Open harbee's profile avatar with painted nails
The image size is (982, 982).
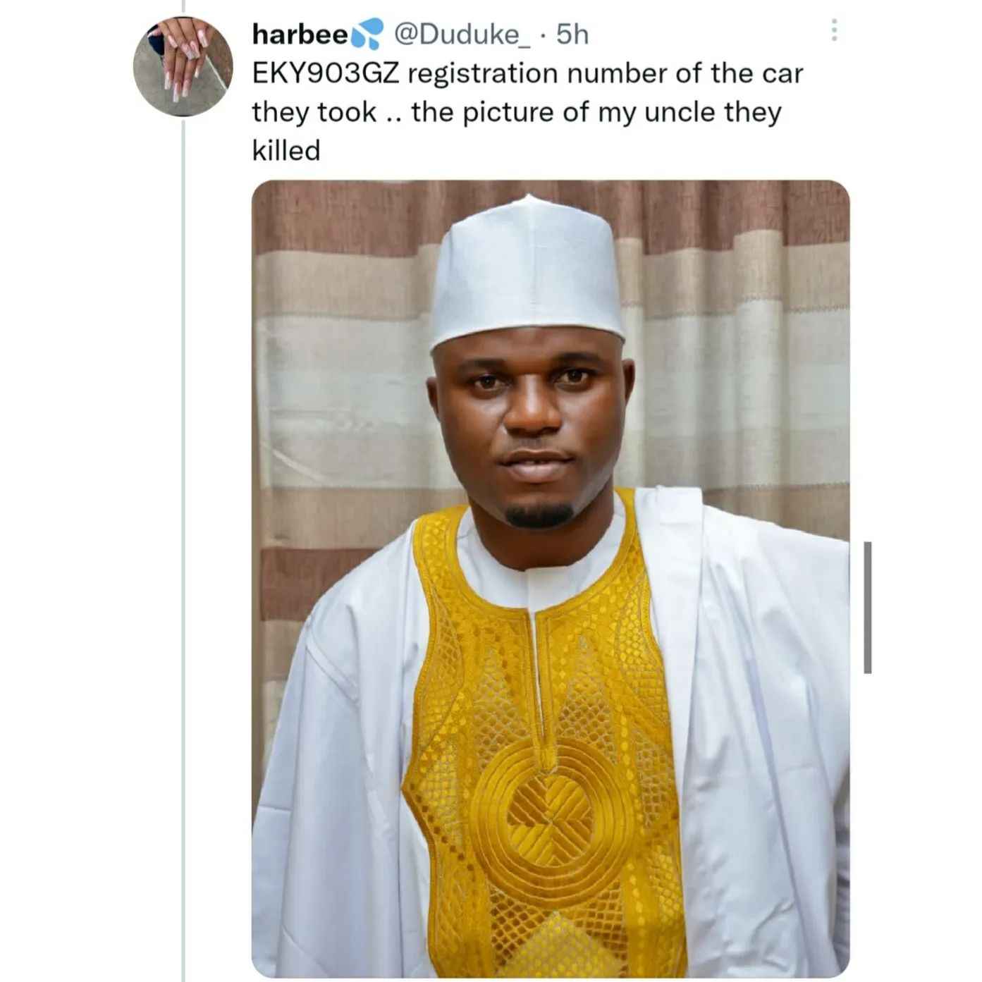tap(183, 66)
